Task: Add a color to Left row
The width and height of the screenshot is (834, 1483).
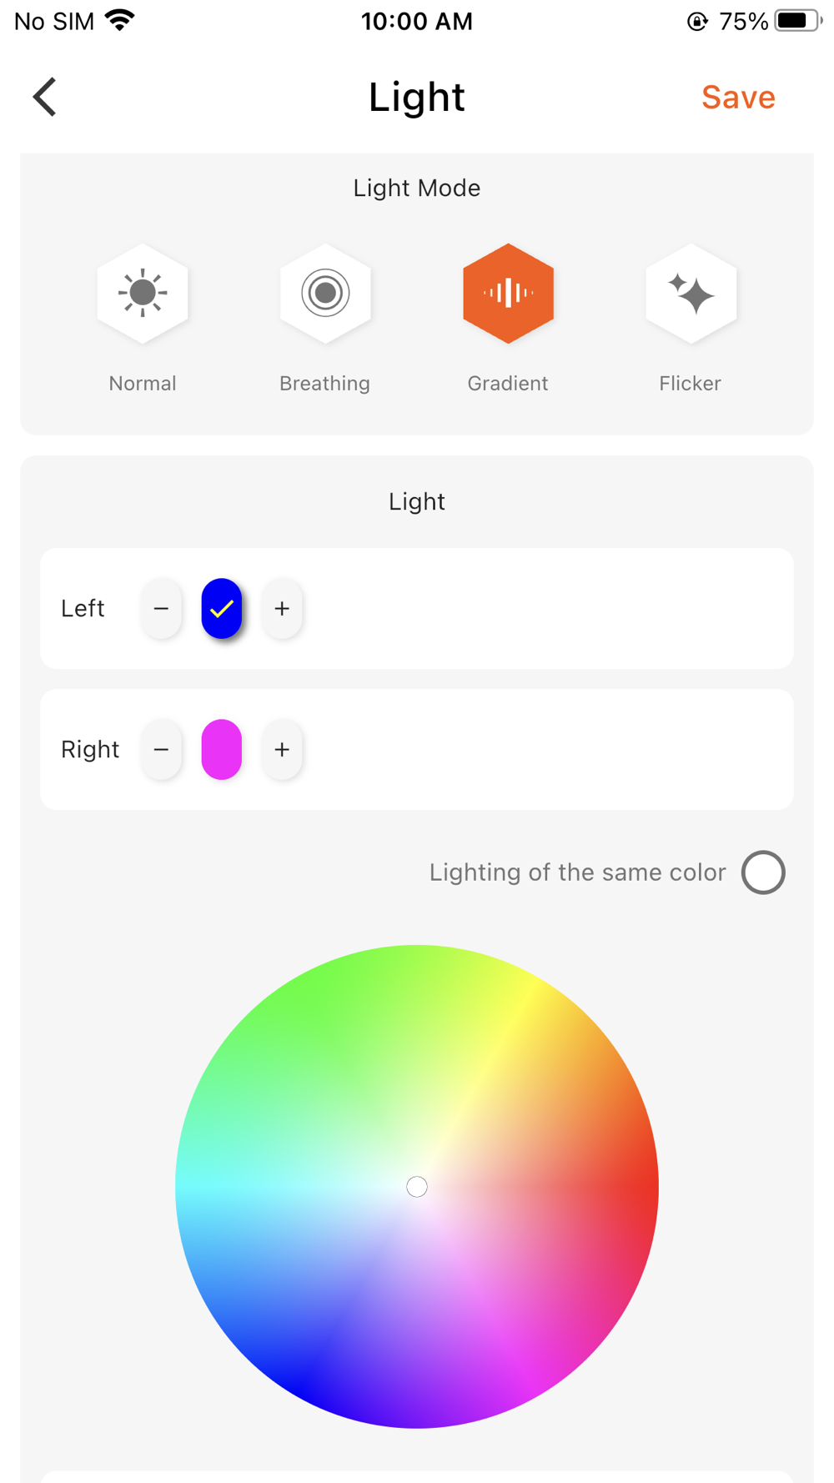Action: [282, 608]
